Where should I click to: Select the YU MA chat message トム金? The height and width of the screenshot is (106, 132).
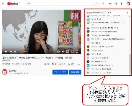tap(99, 19)
